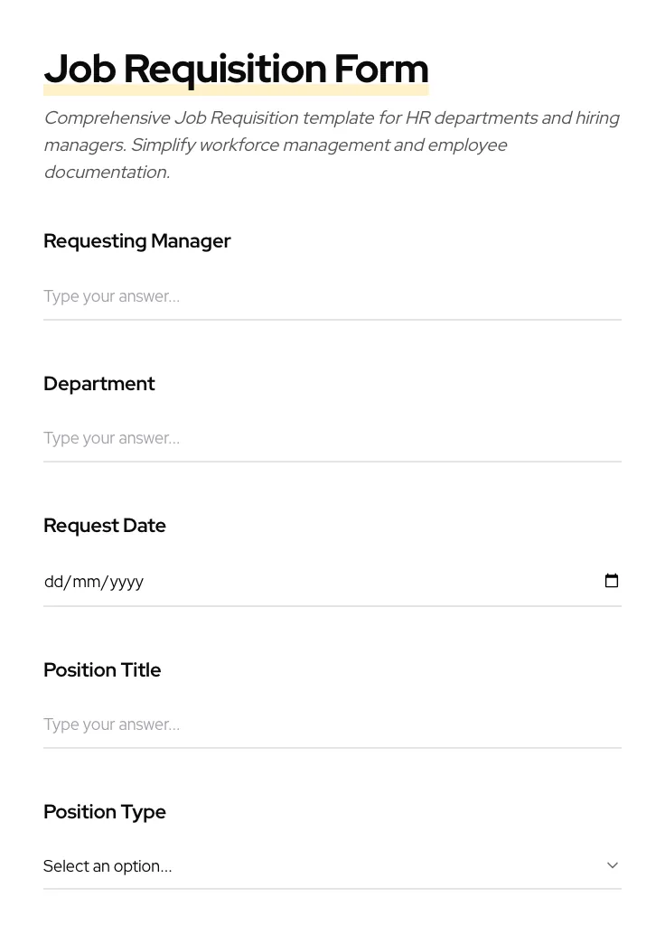
Task: Click the Select an option placeholder
Action: [108, 865]
